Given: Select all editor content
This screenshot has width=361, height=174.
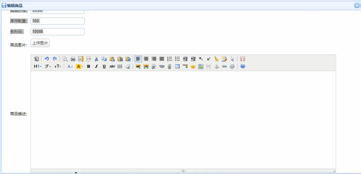Looking at the screenshot, I should point(232,59).
